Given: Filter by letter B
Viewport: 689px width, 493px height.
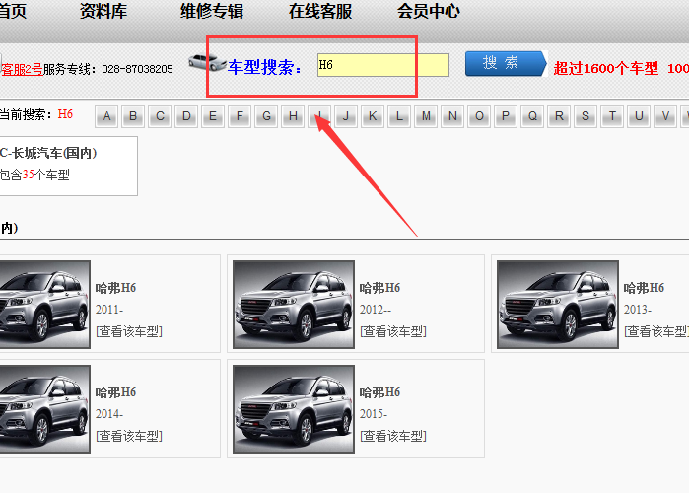Looking at the screenshot, I should click(x=133, y=116).
